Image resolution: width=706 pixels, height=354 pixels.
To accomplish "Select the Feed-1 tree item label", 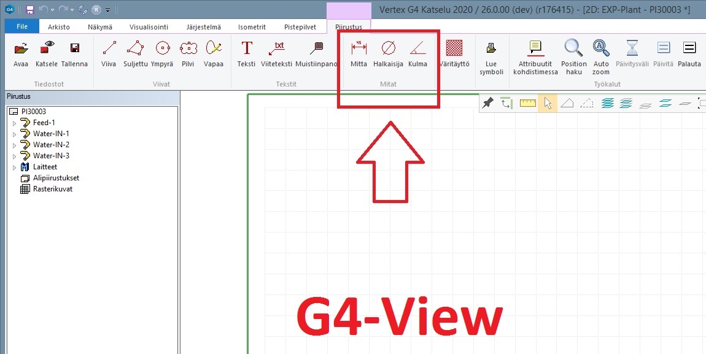I will (44, 123).
